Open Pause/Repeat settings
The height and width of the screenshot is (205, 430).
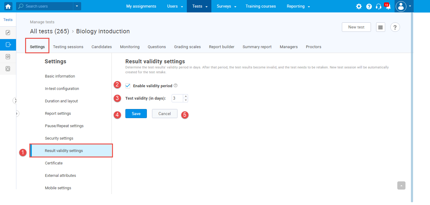click(x=64, y=126)
